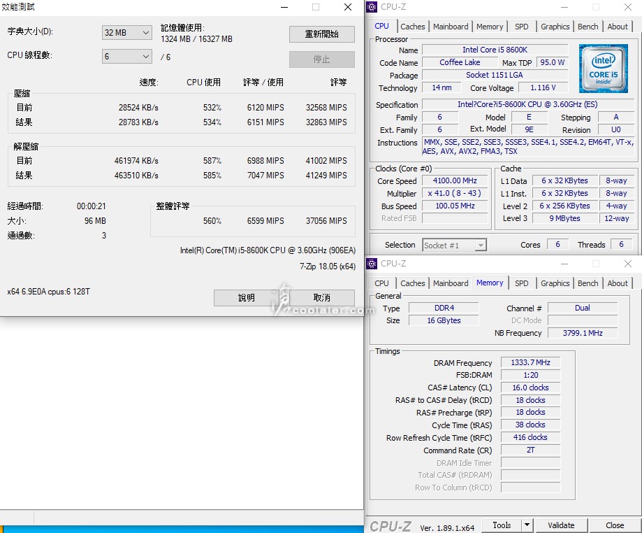
Task: Close the top CPU-Z window
Action: (627, 7)
